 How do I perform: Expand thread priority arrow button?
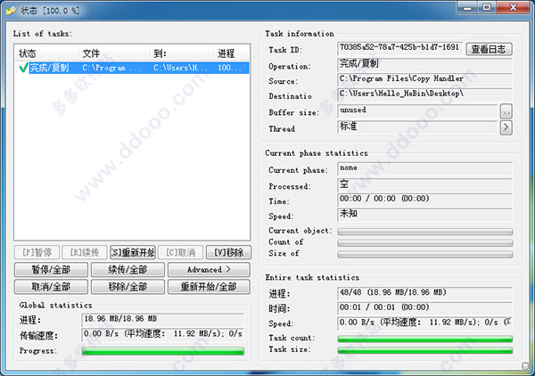click(x=506, y=127)
